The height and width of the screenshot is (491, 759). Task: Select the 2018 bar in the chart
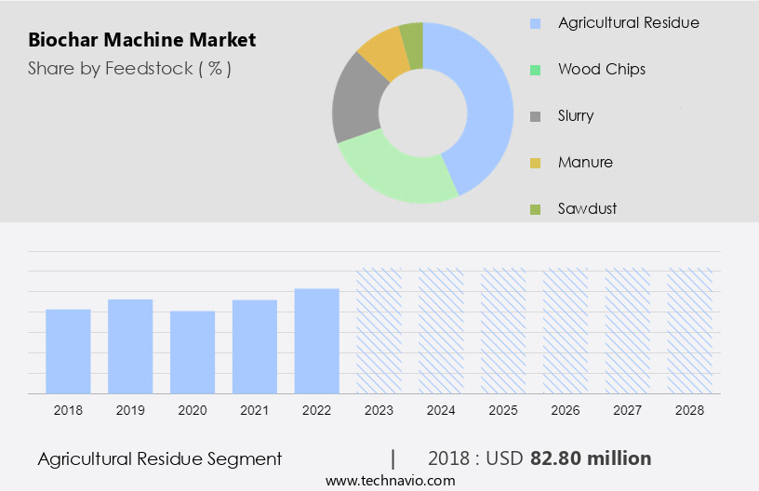click(68, 352)
